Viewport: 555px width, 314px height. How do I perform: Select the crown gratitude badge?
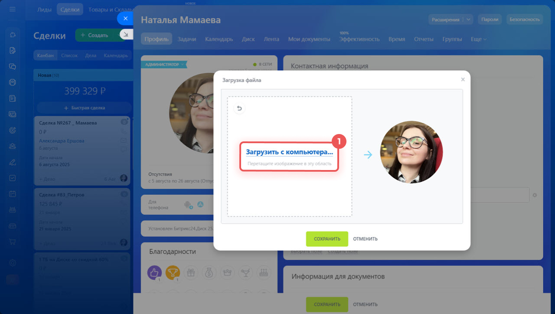227,272
